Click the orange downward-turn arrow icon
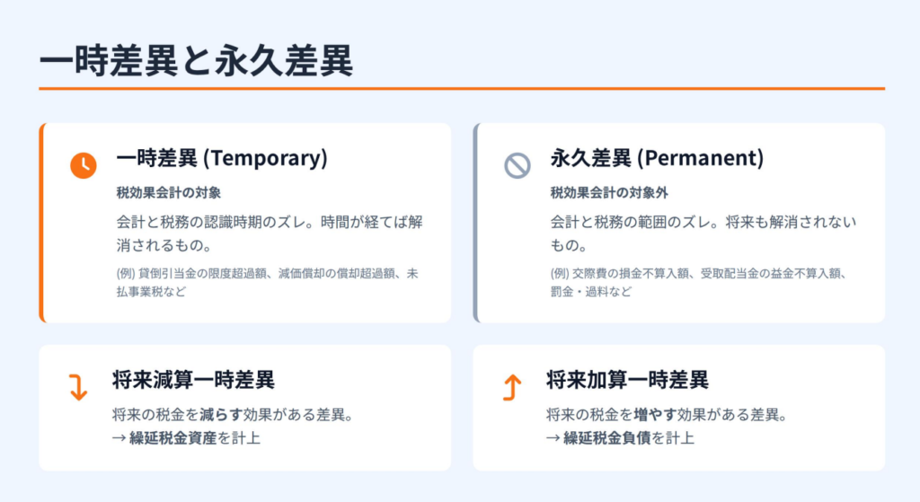 [x=78, y=387]
